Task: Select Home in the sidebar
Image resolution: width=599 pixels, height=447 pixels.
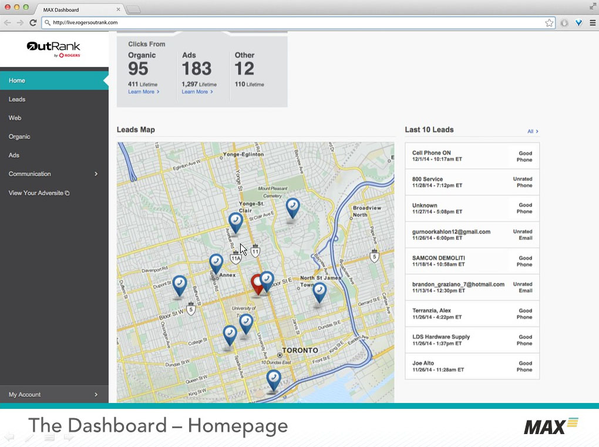Action: coord(54,80)
